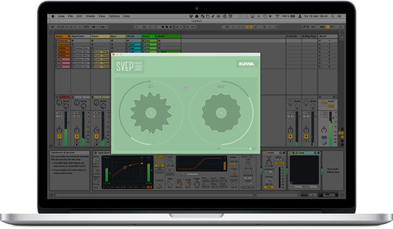
Task: Open the filter type dropdown under the envelope display
Action: (x=188, y=174)
